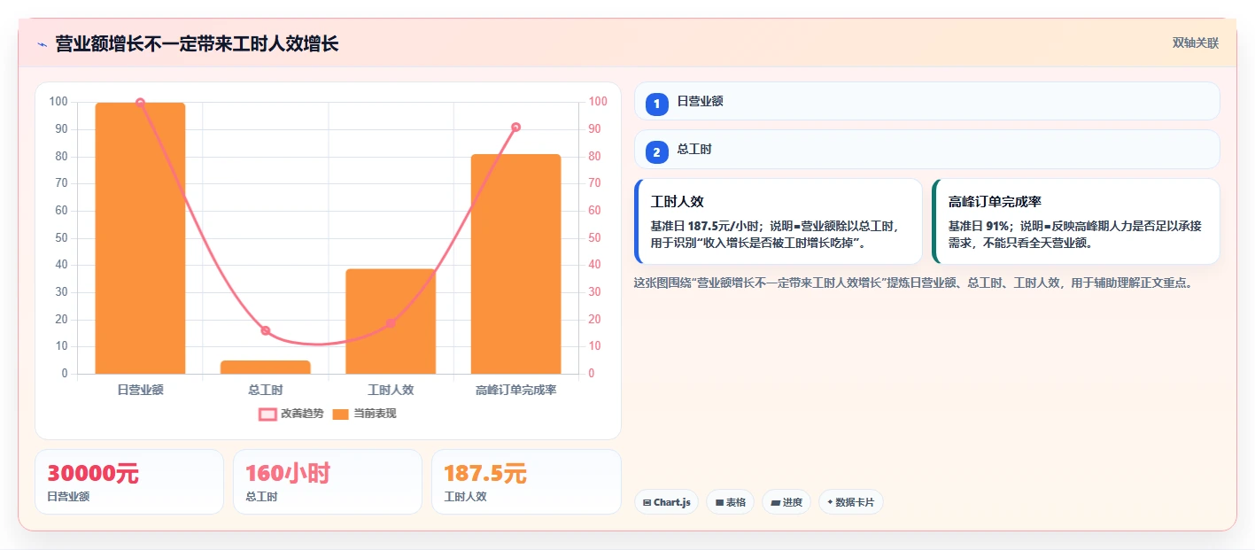Click the 高峰订单完成率 orange bar
Viewport: 1255px width, 550px height.
coord(515,264)
